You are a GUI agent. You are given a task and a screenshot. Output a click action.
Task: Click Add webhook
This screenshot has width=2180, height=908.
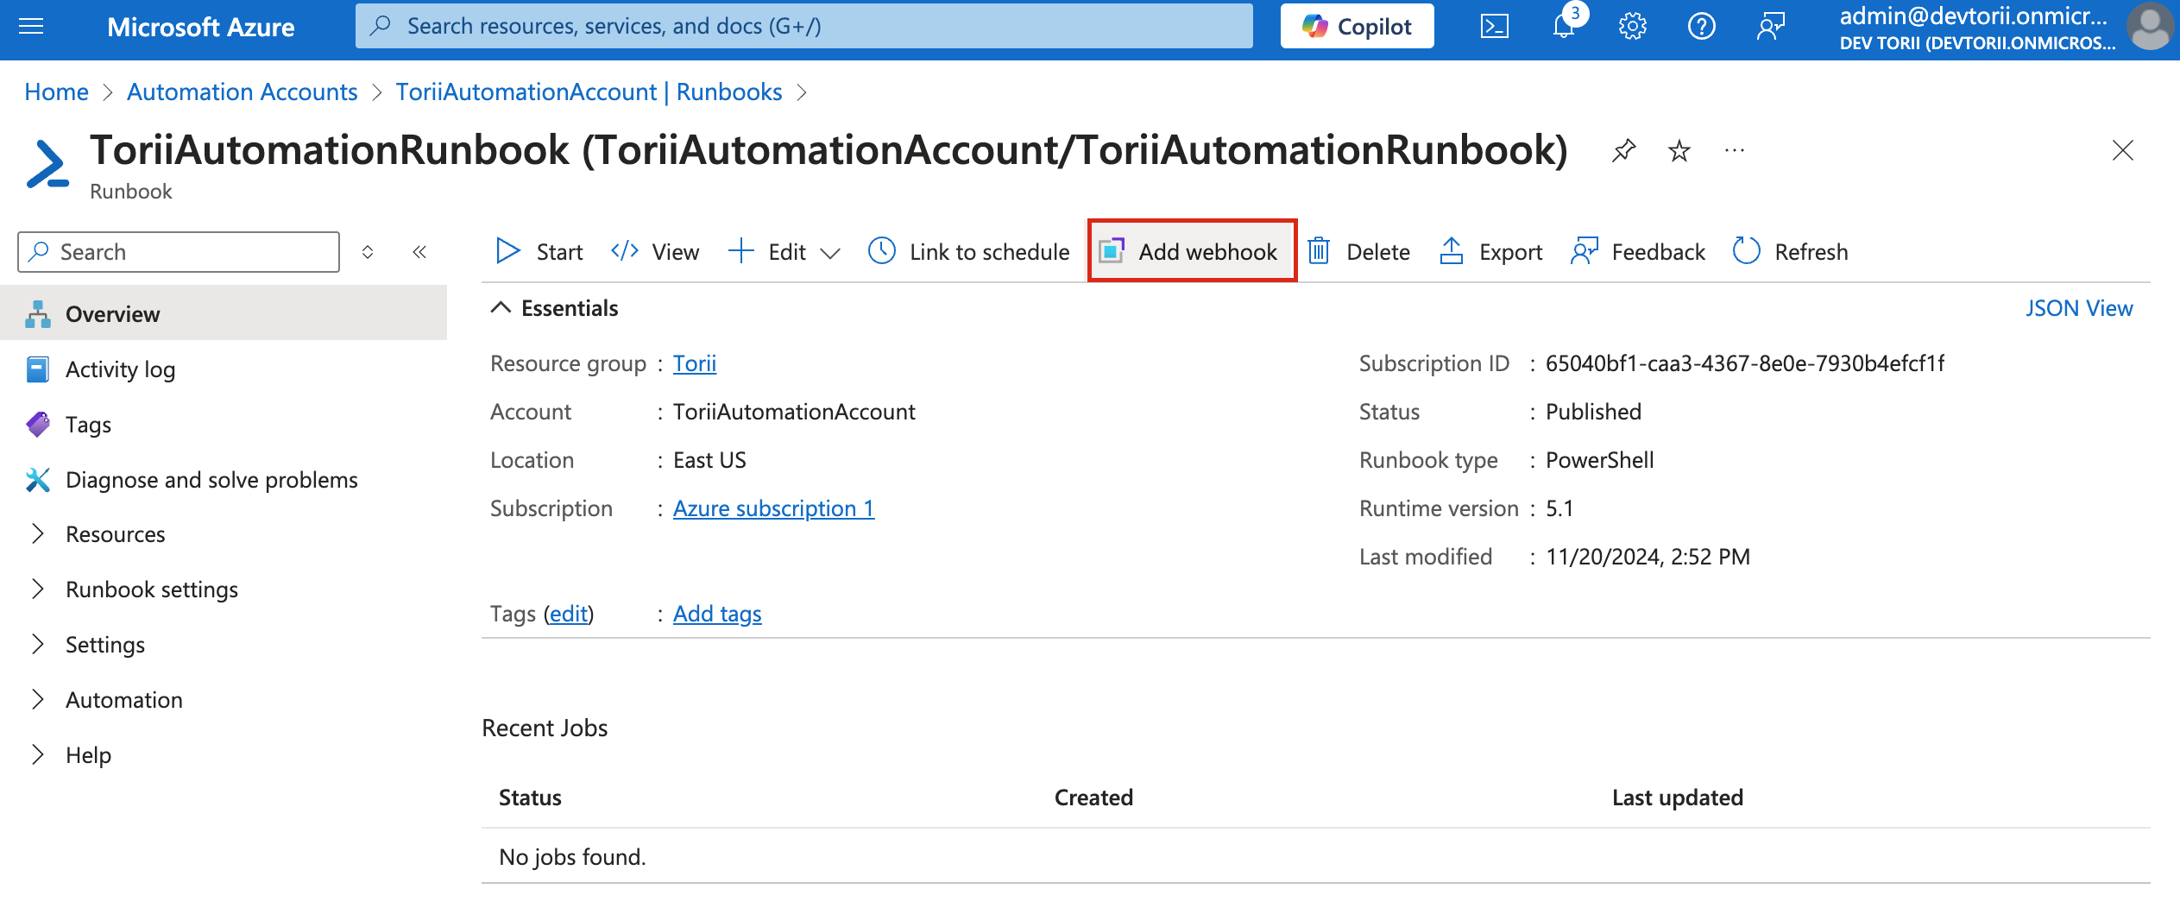coord(1191,251)
